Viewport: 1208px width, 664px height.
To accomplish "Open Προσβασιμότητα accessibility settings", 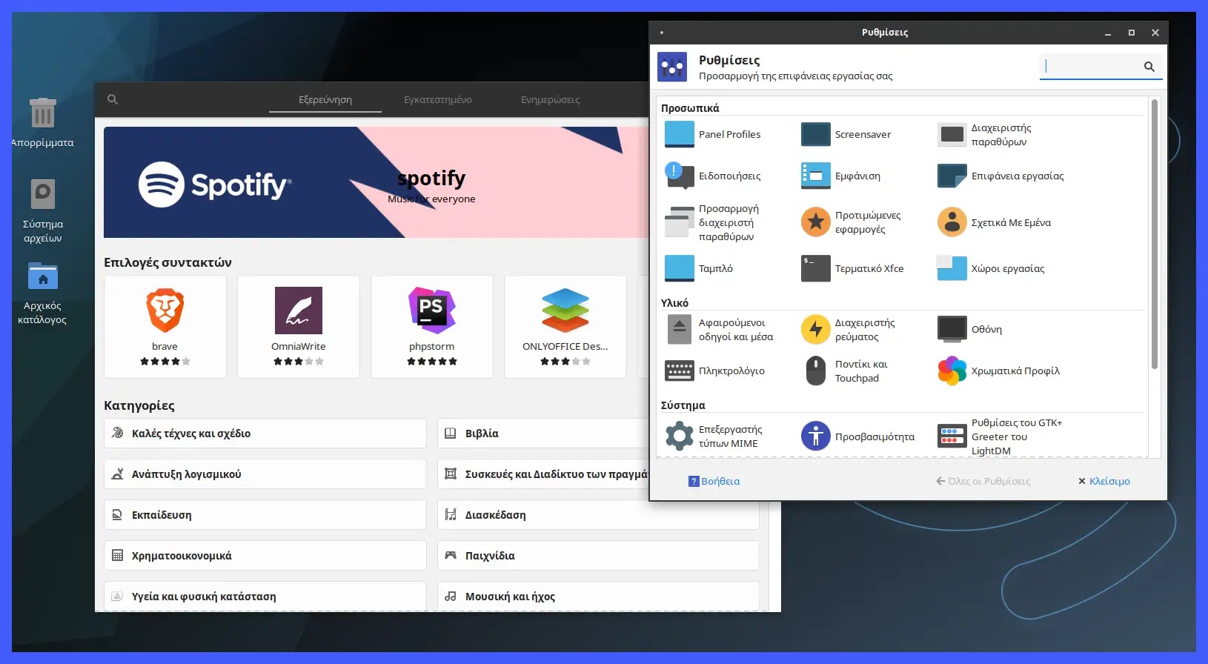I will tap(857, 436).
